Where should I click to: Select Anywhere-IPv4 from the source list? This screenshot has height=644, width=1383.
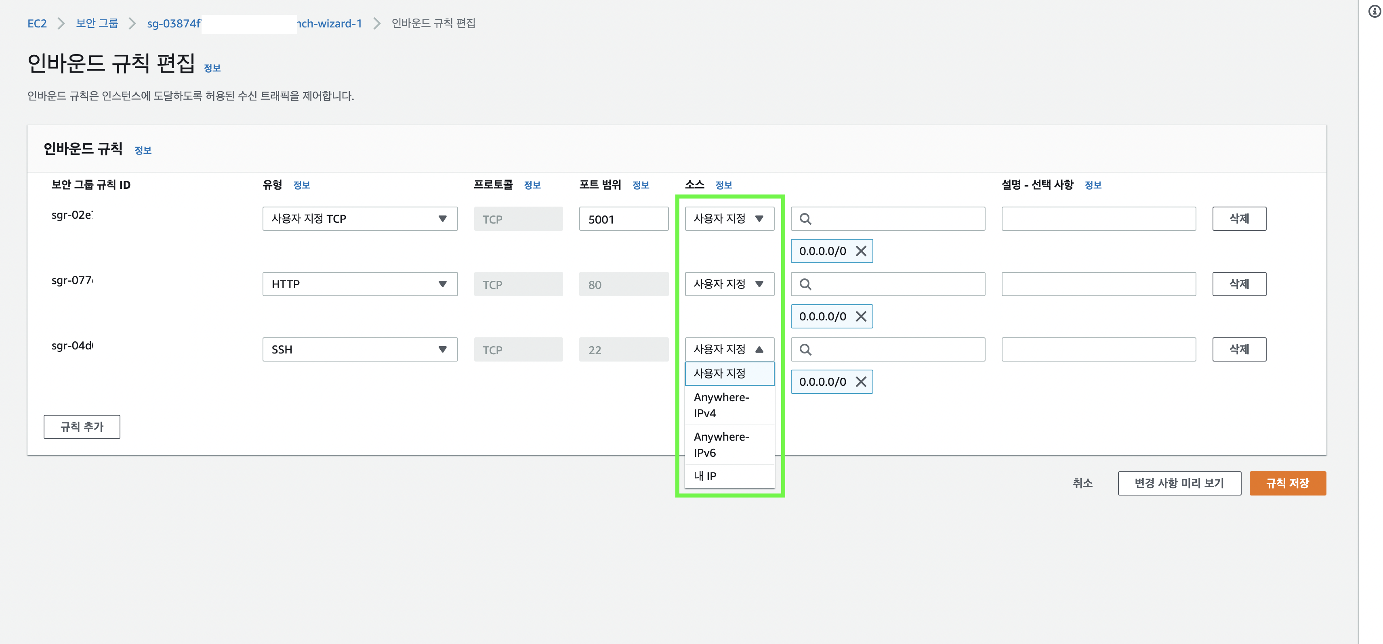coord(721,405)
